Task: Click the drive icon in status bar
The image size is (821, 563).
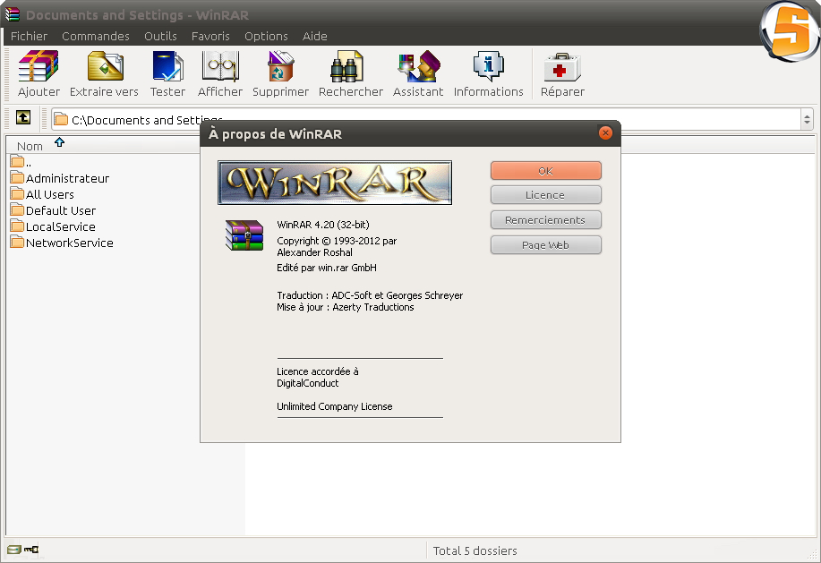Action: coord(14,550)
